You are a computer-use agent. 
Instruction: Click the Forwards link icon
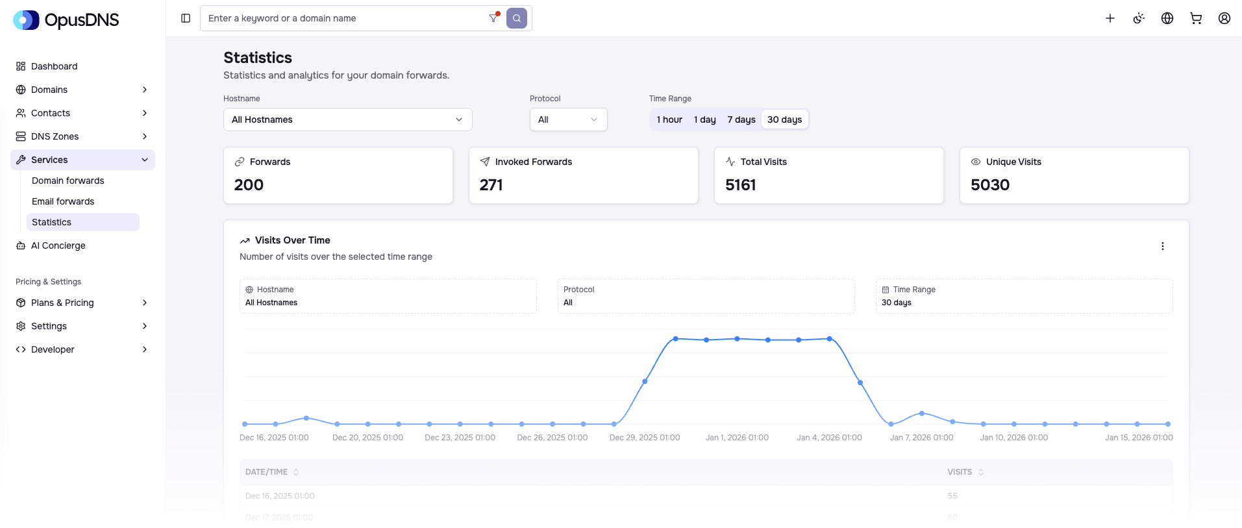[x=240, y=162]
